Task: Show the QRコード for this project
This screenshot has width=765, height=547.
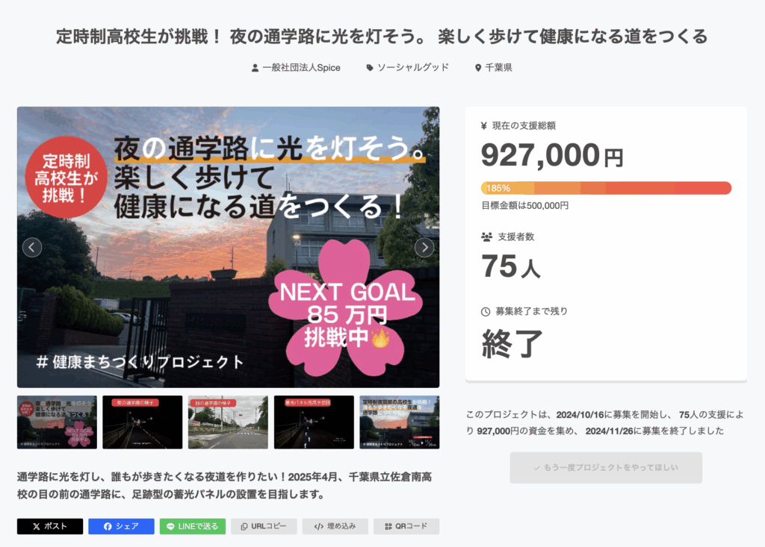Action: (406, 526)
